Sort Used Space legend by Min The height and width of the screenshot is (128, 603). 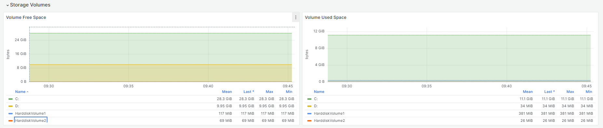pos(589,92)
